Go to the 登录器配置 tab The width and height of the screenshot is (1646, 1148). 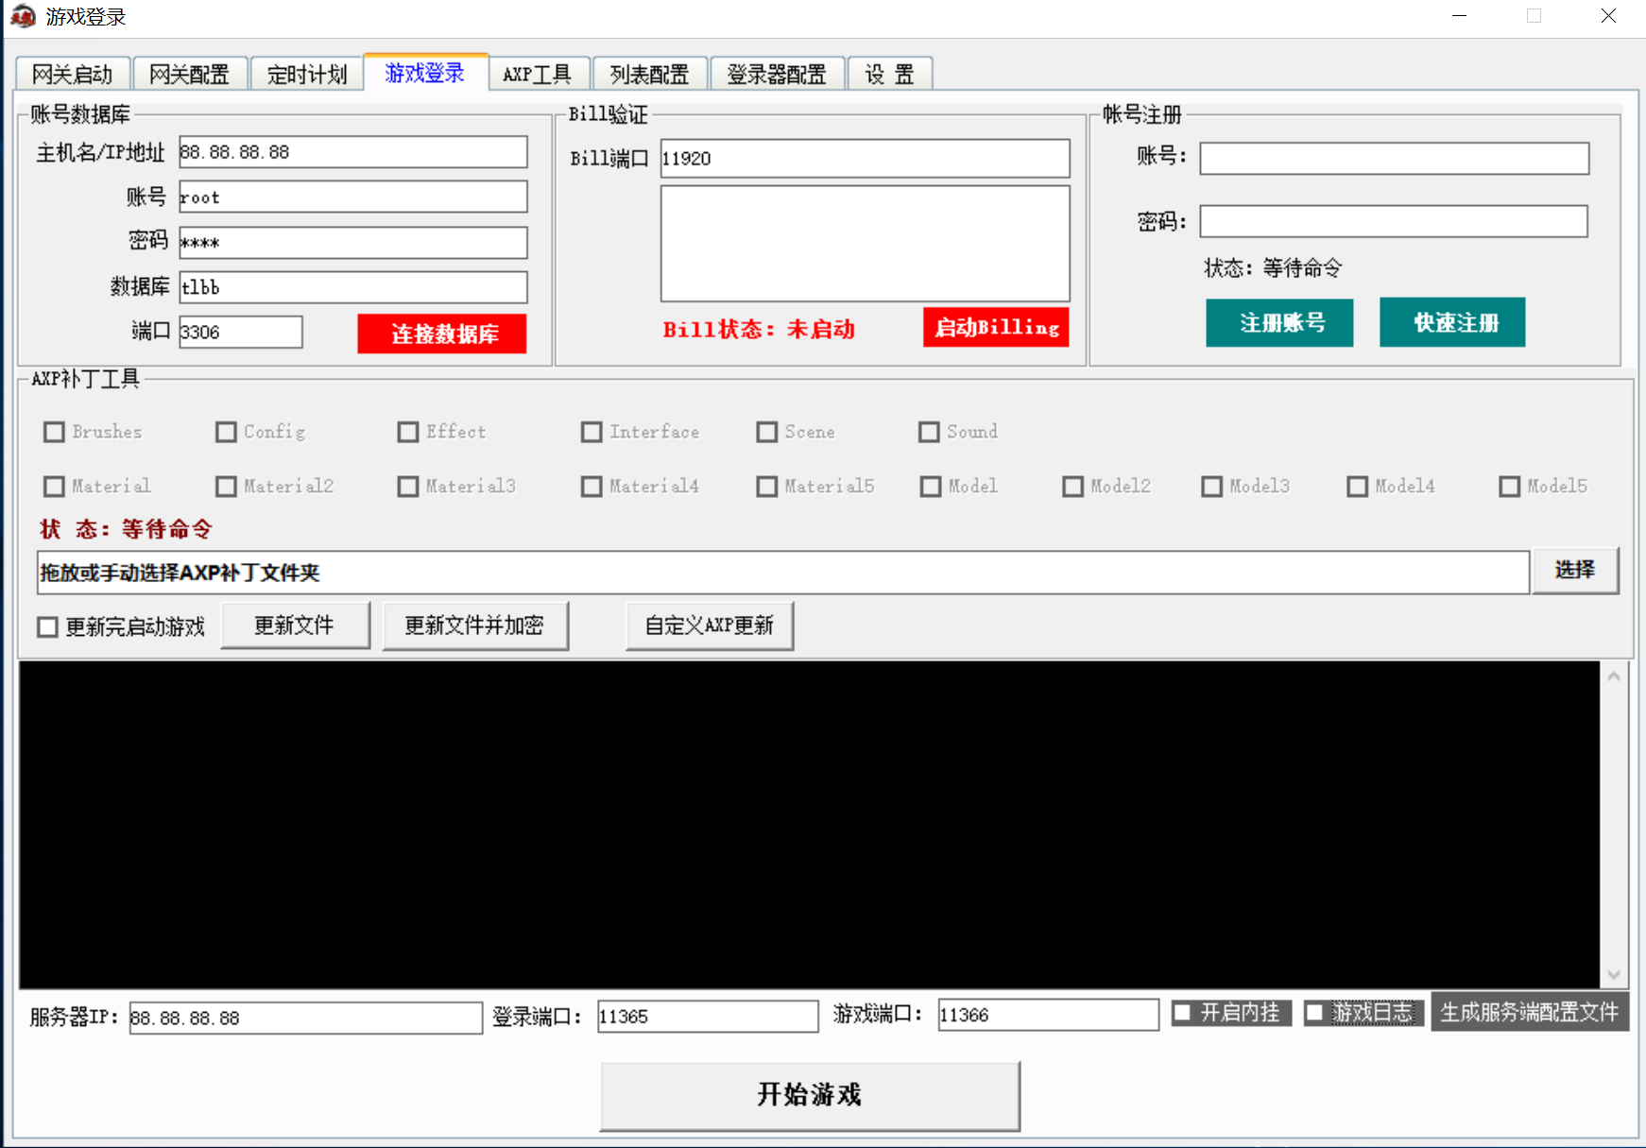tap(777, 74)
